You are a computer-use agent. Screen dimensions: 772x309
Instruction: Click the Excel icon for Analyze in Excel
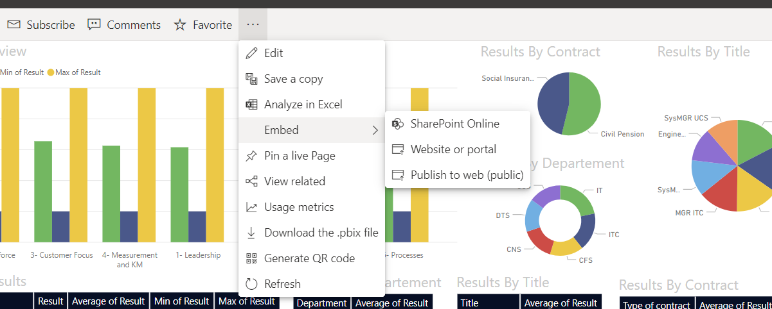pos(251,104)
